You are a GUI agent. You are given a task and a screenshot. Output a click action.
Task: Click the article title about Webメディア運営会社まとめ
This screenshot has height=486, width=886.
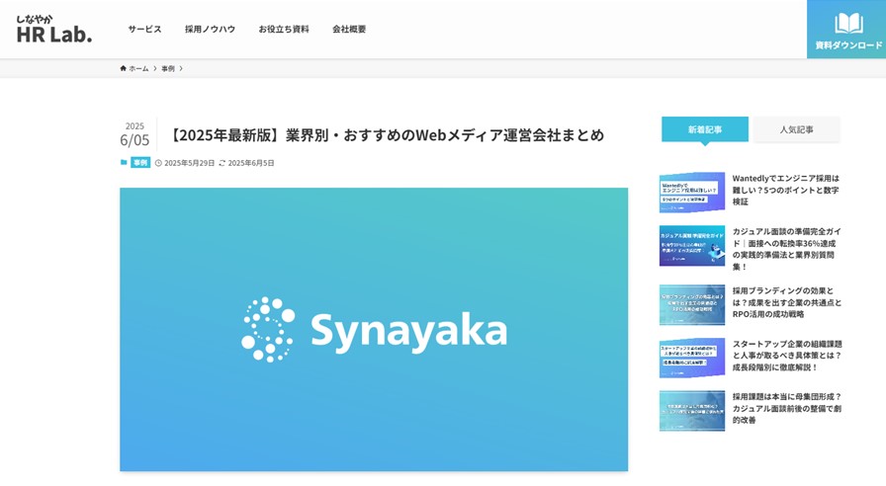[386, 135]
